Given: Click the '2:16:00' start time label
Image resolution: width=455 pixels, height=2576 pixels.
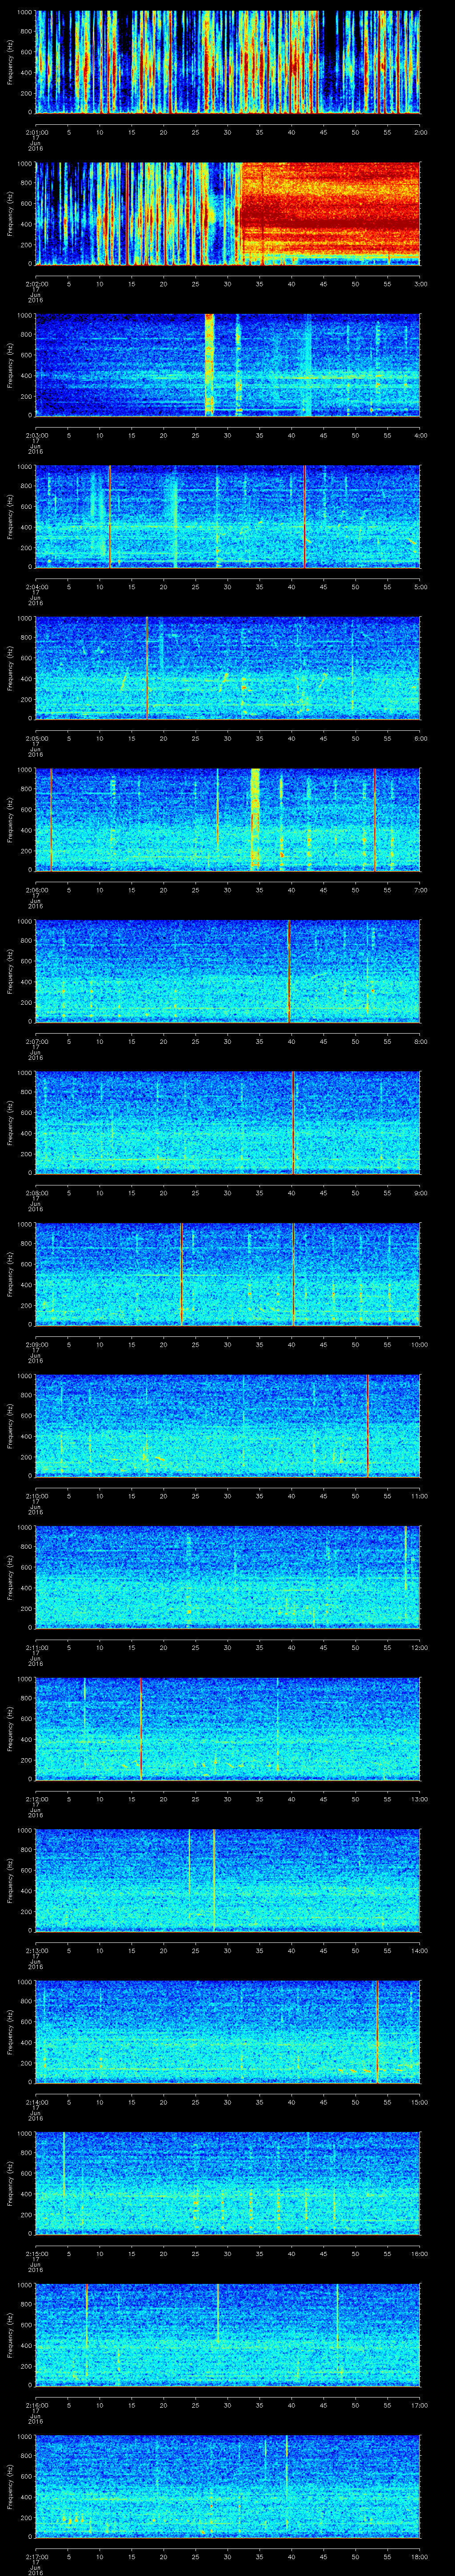Looking at the screenshot, I should pos(36,2405).
